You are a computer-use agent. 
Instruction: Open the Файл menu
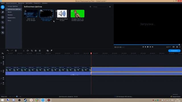pyautogui.click(x=3, y=3)
